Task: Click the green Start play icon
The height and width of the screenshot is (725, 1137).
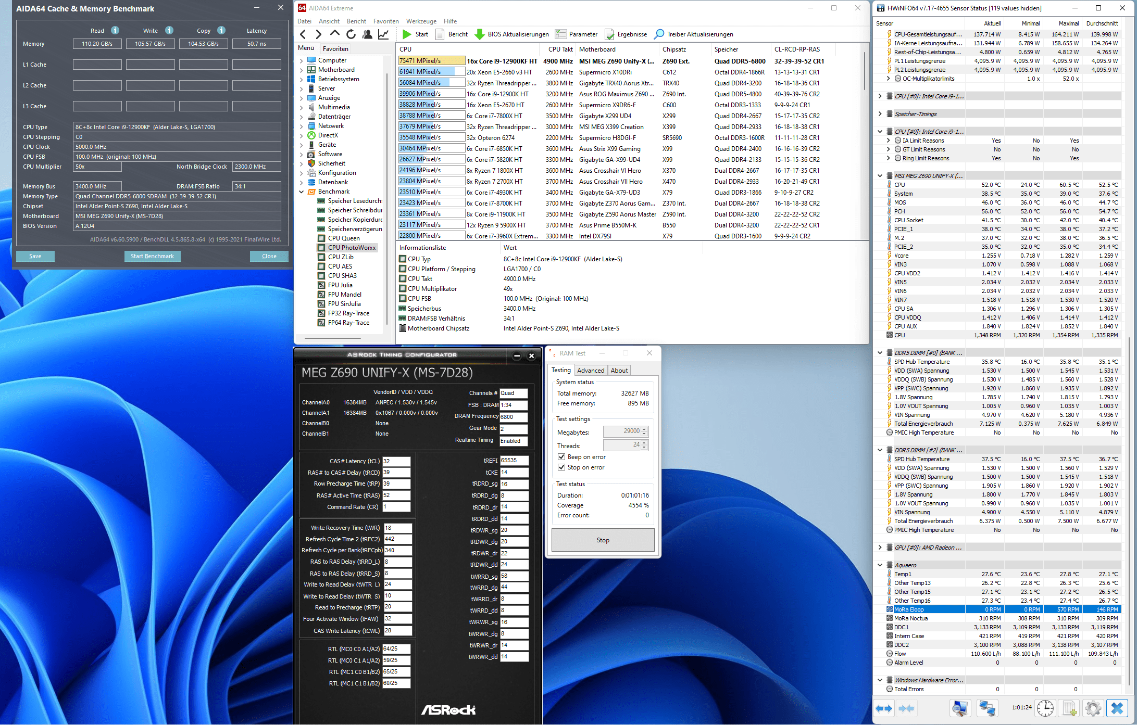Action: pyautogui.click(x=407, y=34)
